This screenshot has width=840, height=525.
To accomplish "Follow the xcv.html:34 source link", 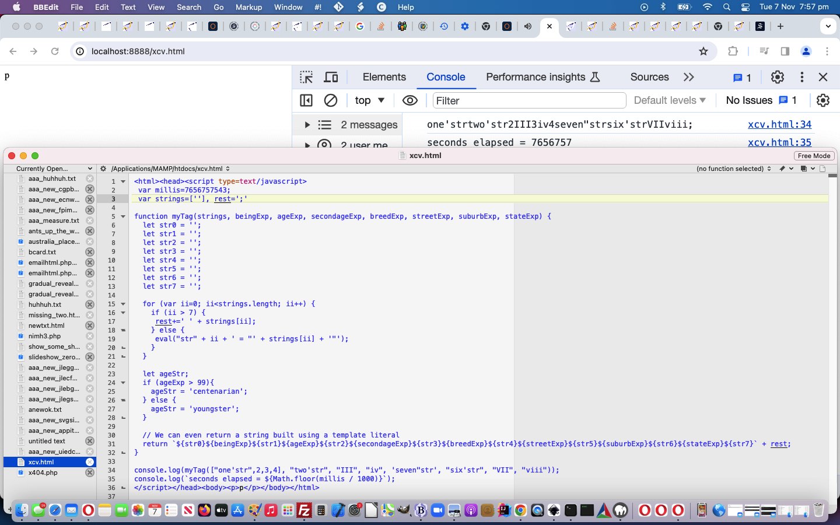I will point(779,124).
